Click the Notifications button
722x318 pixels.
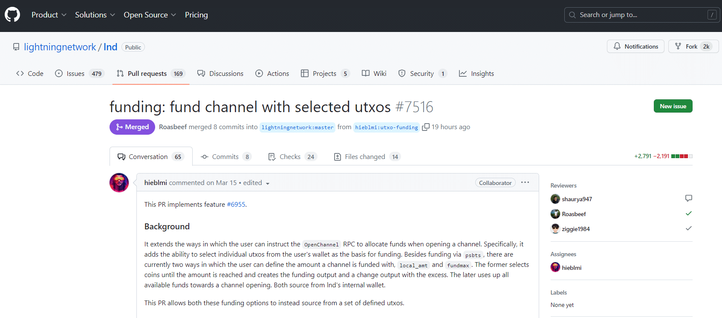(635, 46)
